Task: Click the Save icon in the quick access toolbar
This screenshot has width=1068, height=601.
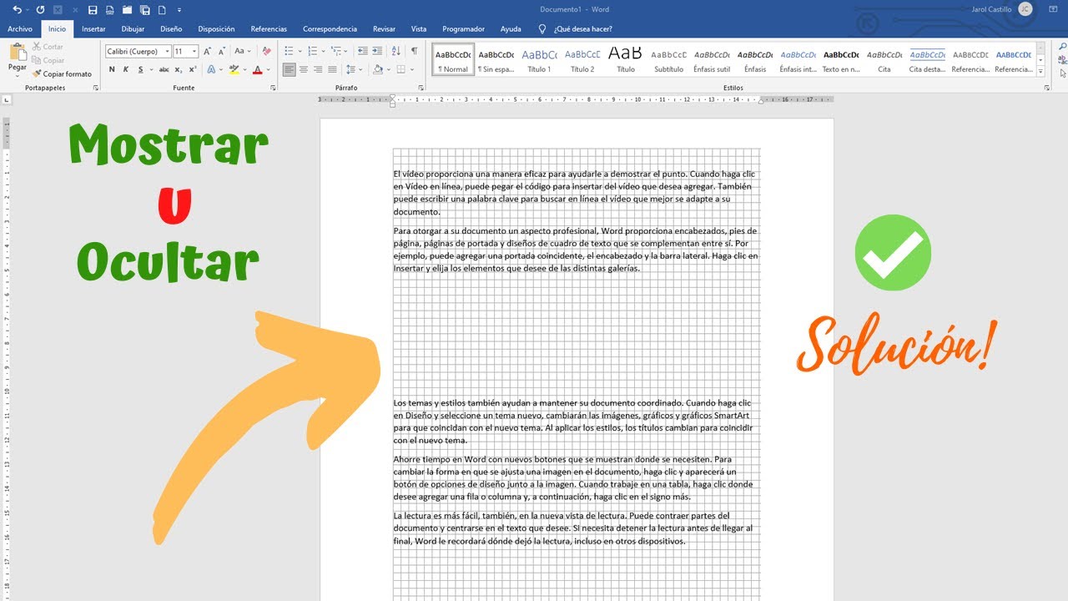Action: [x=92, y=9]
